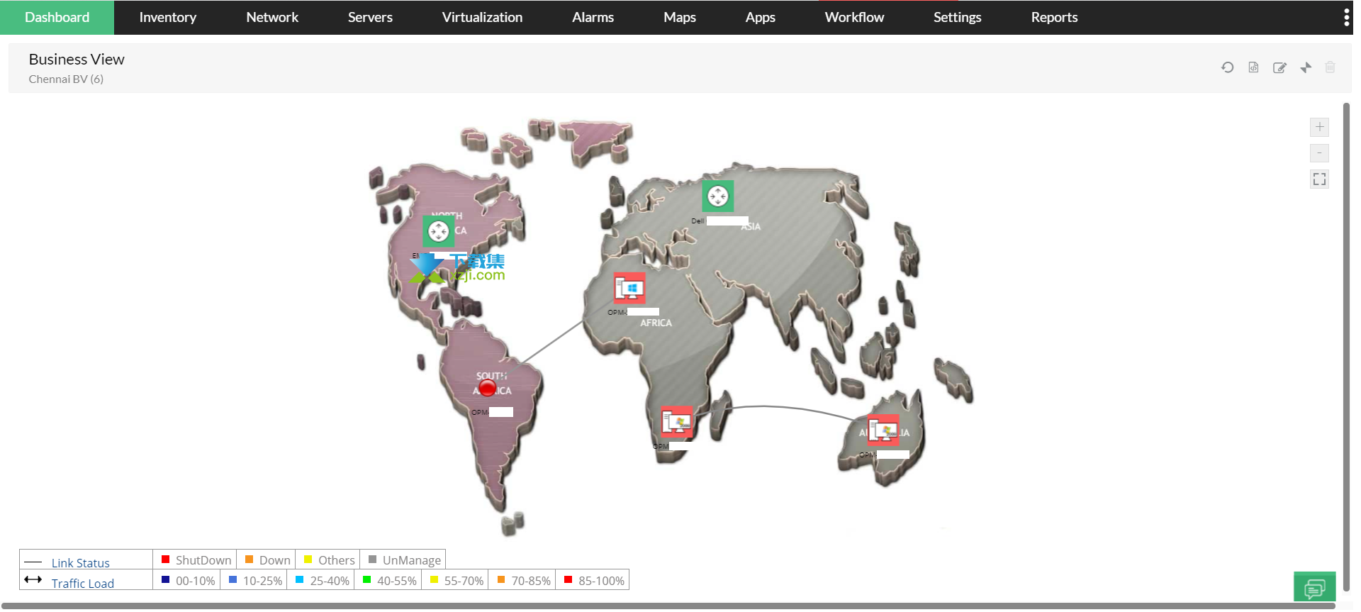Open the Workflow tab

pos(854,17)
